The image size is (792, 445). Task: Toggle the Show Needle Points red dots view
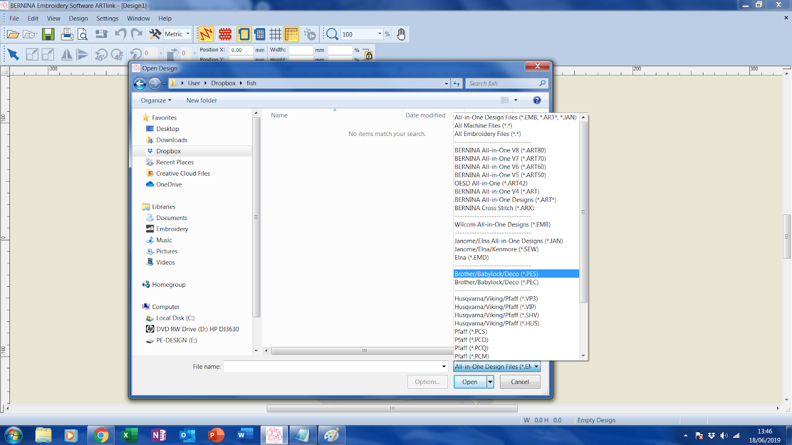tap(225, 34)
